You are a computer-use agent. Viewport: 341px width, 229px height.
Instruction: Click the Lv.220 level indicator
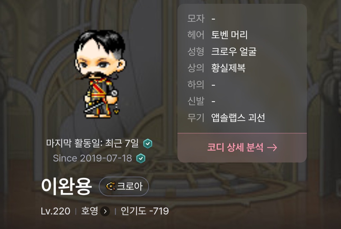click(x=56, y=211)
